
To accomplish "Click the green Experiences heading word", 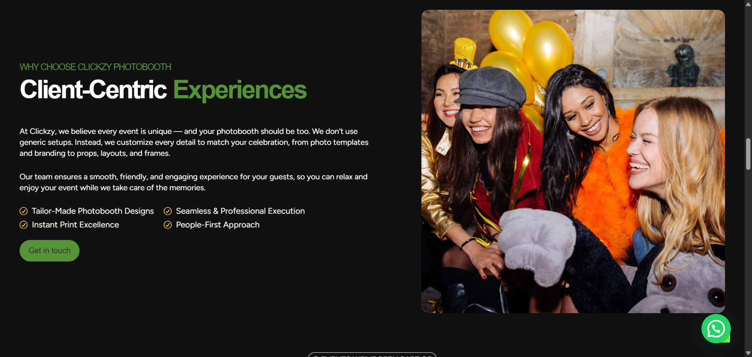I will [240, 90].
